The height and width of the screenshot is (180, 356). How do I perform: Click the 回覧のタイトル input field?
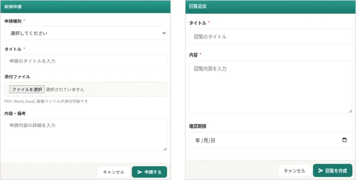(x=270, y=36)
